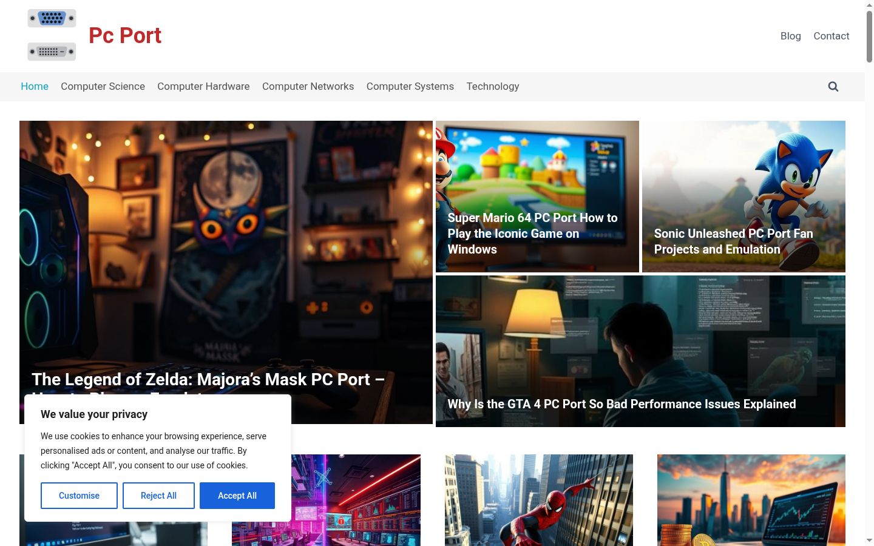
Task: Open the Computer Hardware menu item
Action: click(x=203, y=86)
